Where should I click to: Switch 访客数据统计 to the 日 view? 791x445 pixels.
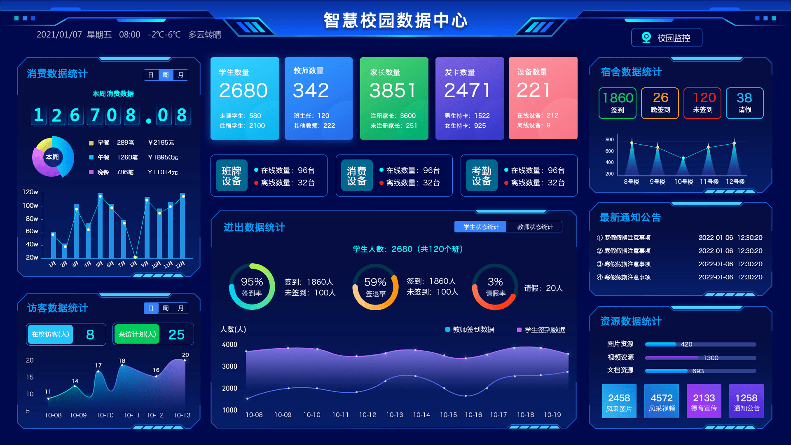[151, 308]
